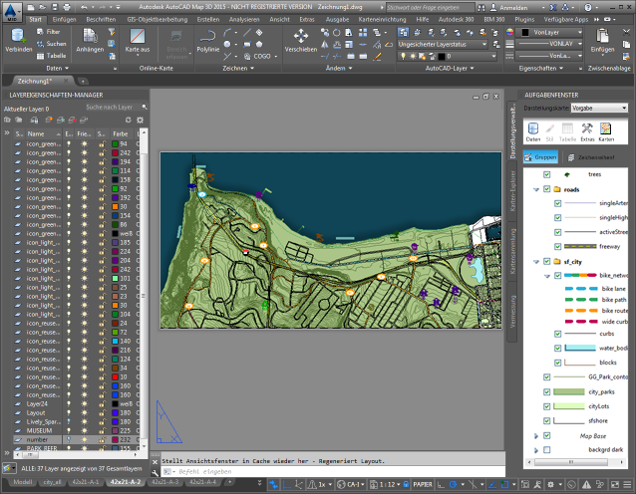Viewport: 636px width, 494px height.
Task: Open the Daten icon in task pane
Action: [532, 130]
